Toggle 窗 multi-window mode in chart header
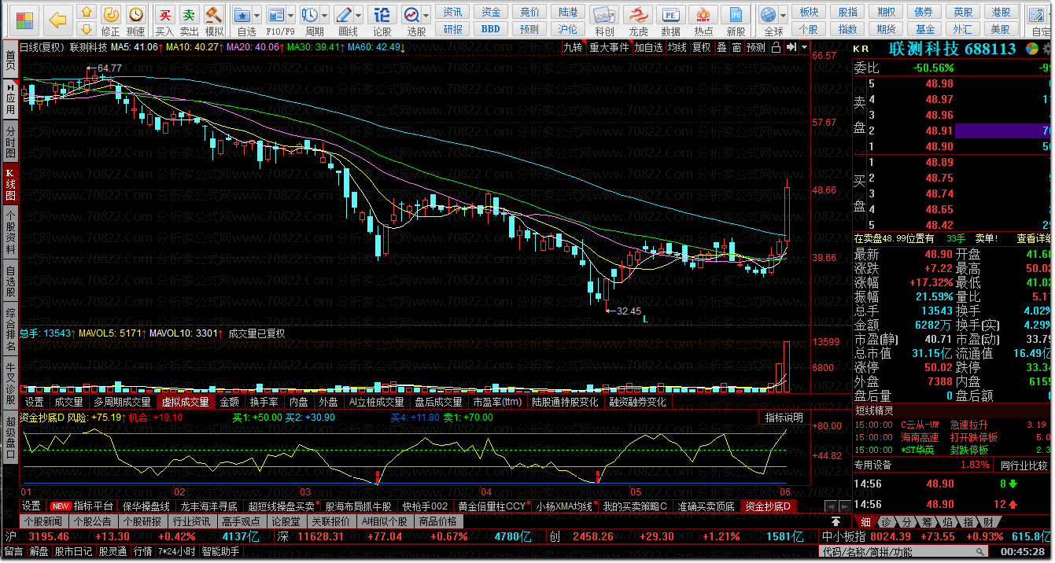1055x563 pixels. pyautogui.click(x=736, y=47)
